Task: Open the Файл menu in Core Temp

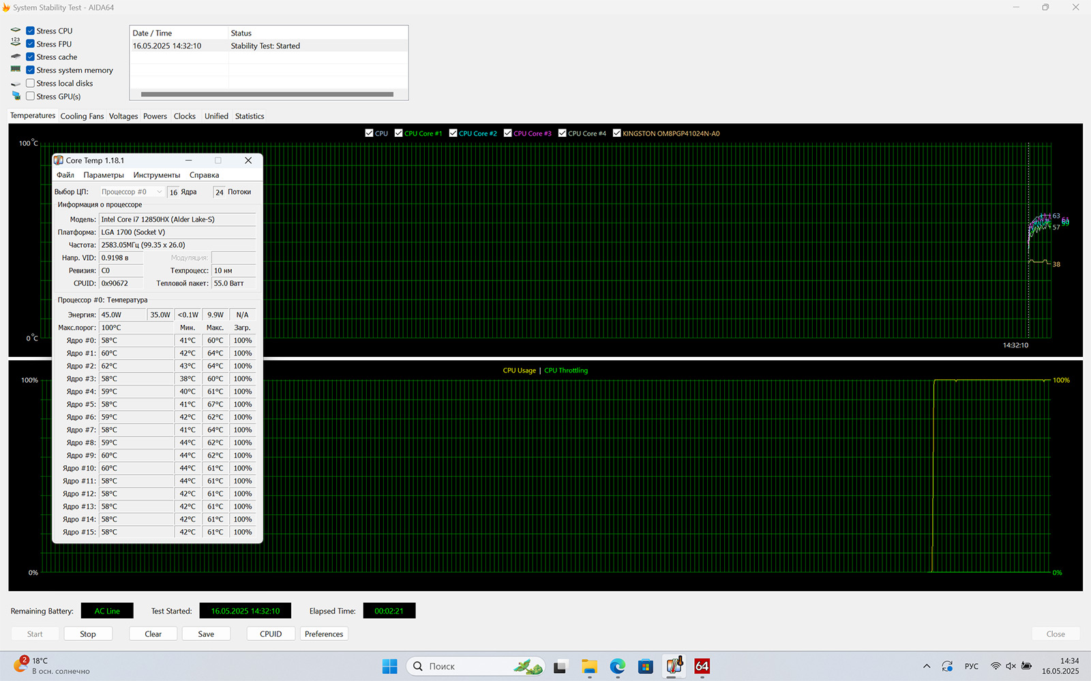Action: pyautogui.click(x=65, y=175)
